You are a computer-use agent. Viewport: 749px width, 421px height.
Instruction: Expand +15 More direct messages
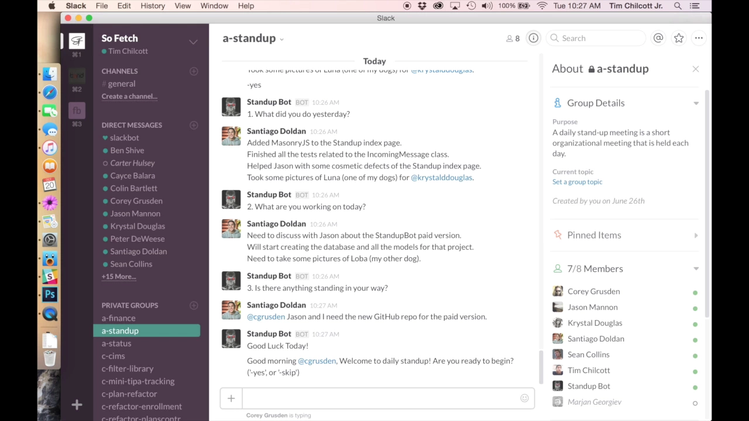click(119, 277)
